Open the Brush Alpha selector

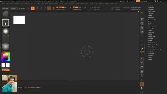point(5,31)
